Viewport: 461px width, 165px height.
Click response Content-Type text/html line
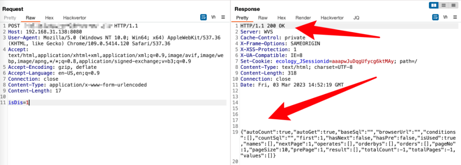click(296, 67)
